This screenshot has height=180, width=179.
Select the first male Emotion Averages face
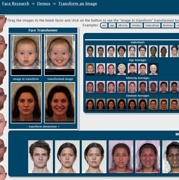coord(153,105)
